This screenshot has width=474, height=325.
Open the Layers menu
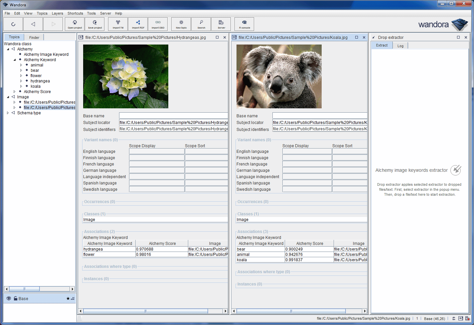(57, 13)
